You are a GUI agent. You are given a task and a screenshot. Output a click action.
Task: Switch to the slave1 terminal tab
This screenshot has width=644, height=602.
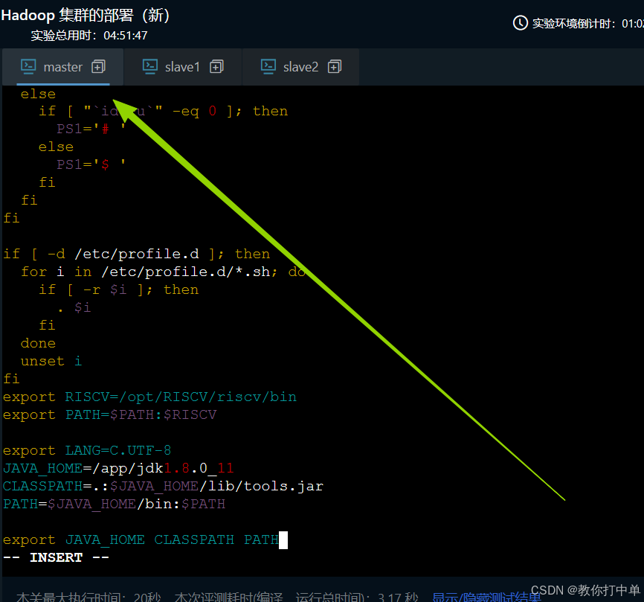(182, 67)
